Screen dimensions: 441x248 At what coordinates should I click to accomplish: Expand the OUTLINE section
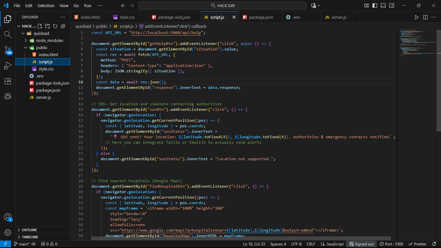point(29,230)
